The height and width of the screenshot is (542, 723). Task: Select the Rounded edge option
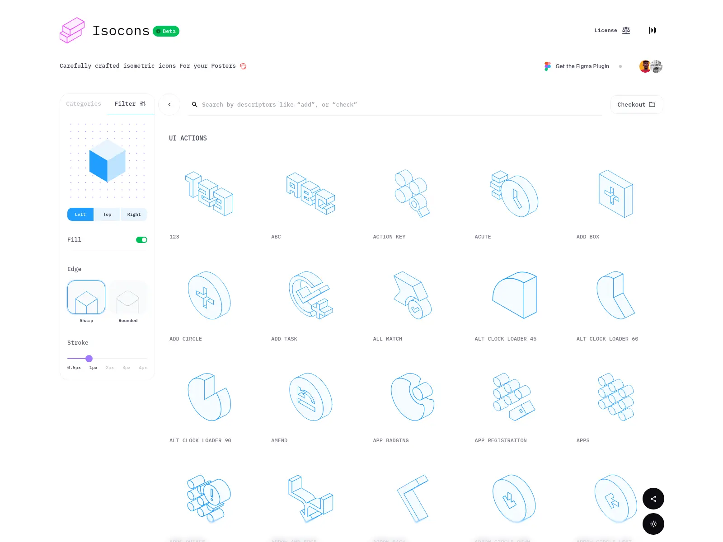(x=128, y=298)
